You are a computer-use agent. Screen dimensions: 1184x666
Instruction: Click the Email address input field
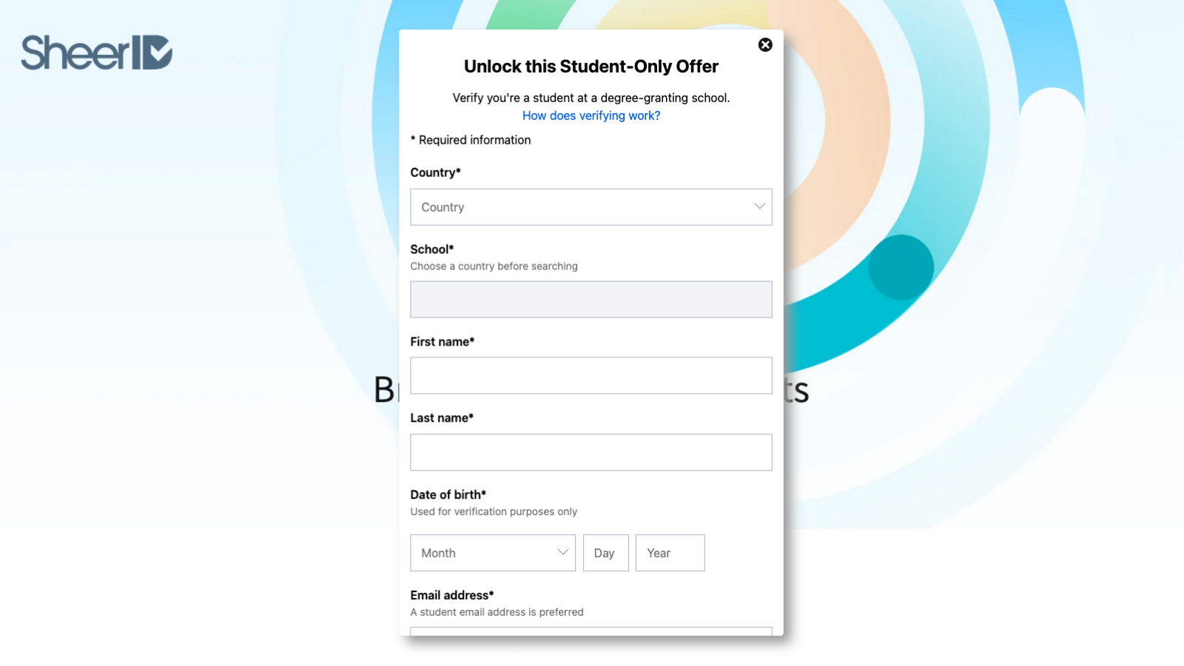591,631
